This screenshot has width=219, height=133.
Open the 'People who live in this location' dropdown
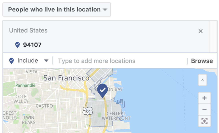point(57,9)
